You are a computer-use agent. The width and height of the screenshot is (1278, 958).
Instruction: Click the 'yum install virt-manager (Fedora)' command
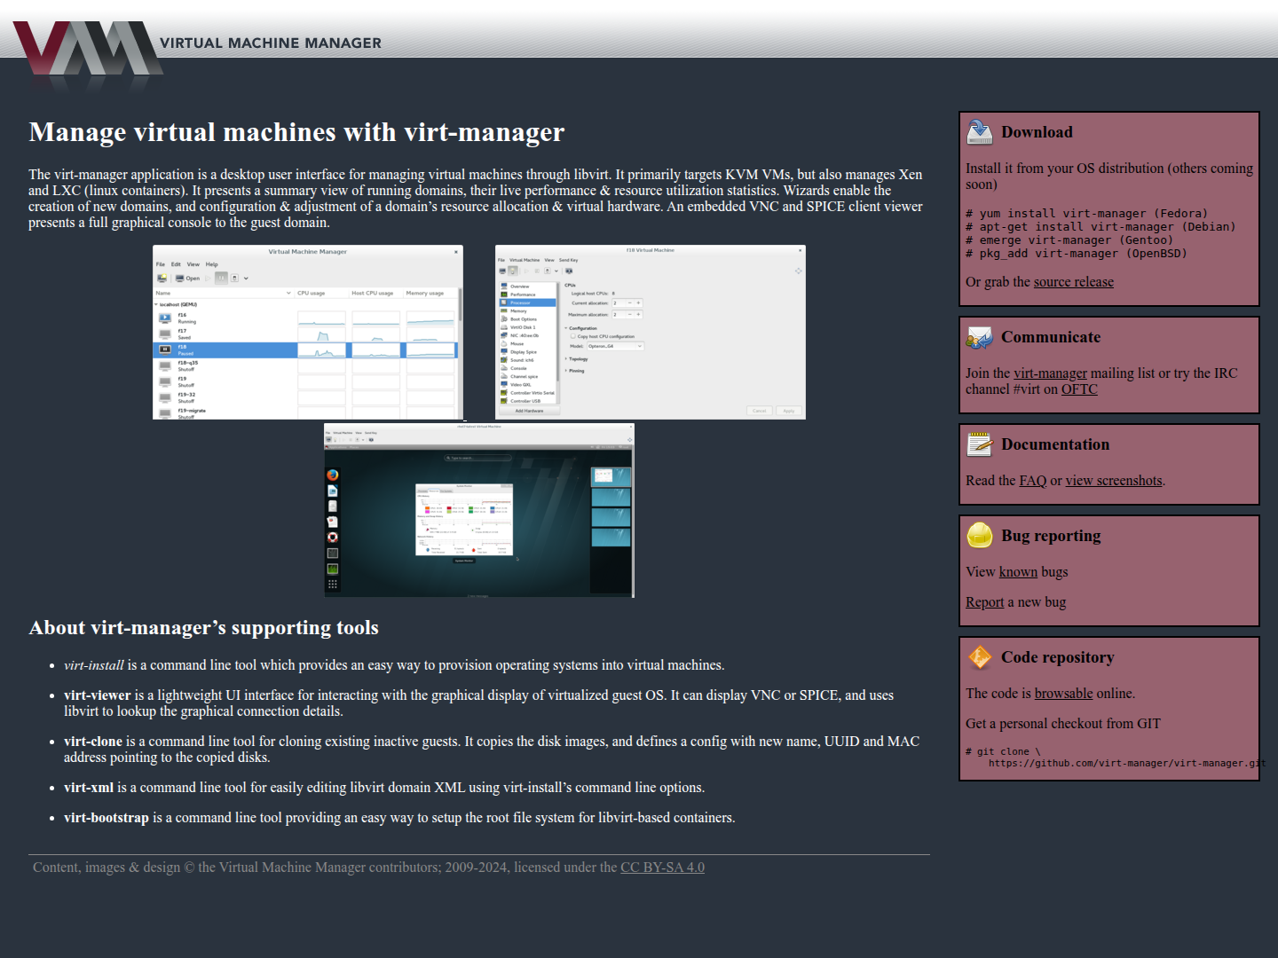pos(1086,214)
